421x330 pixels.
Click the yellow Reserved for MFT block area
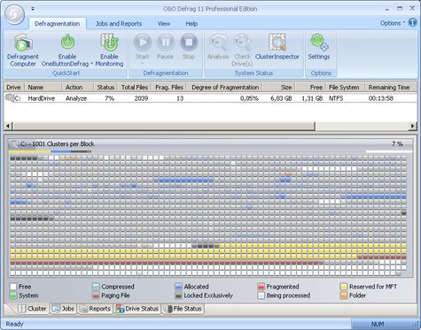(208, 251)
